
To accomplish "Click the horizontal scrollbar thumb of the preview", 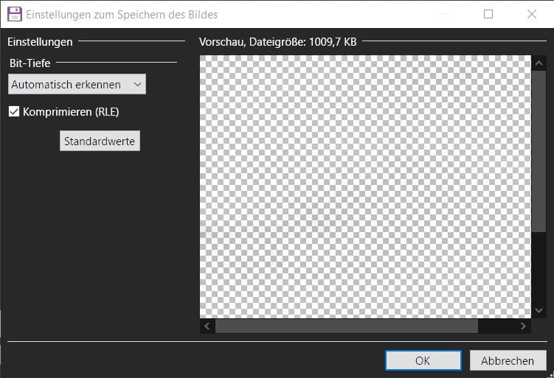I will [x=346, y=326].
